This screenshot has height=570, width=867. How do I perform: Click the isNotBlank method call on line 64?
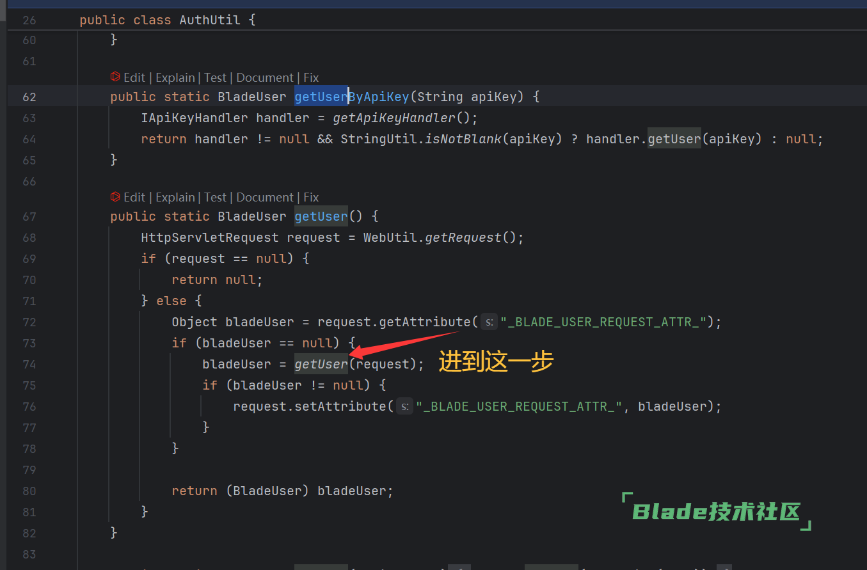click(463, 139)
